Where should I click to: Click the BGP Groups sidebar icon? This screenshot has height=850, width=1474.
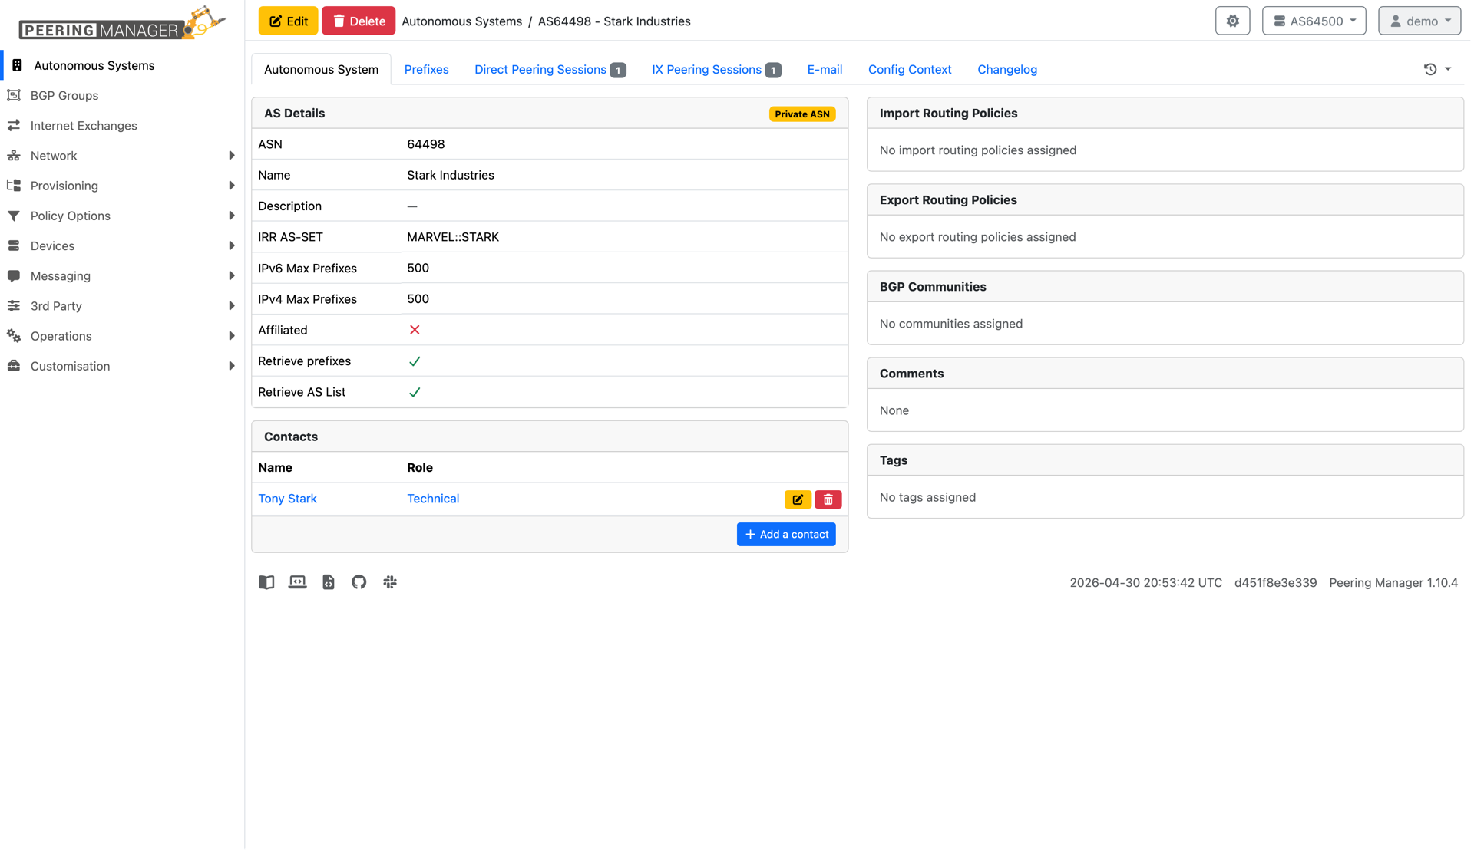pyautogui.click(x=14, y=96)
